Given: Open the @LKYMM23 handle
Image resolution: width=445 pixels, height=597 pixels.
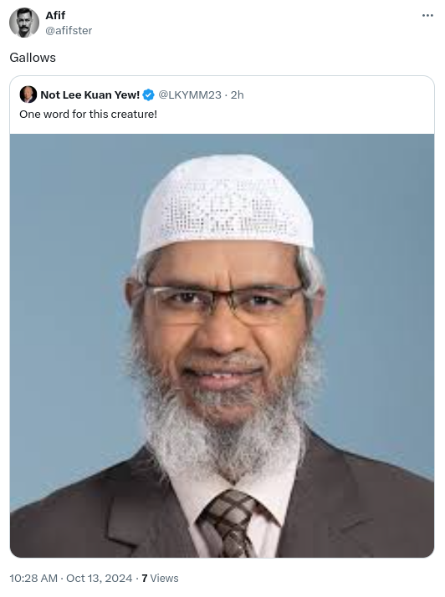Looking at the screenshot, I should (190, 94).
